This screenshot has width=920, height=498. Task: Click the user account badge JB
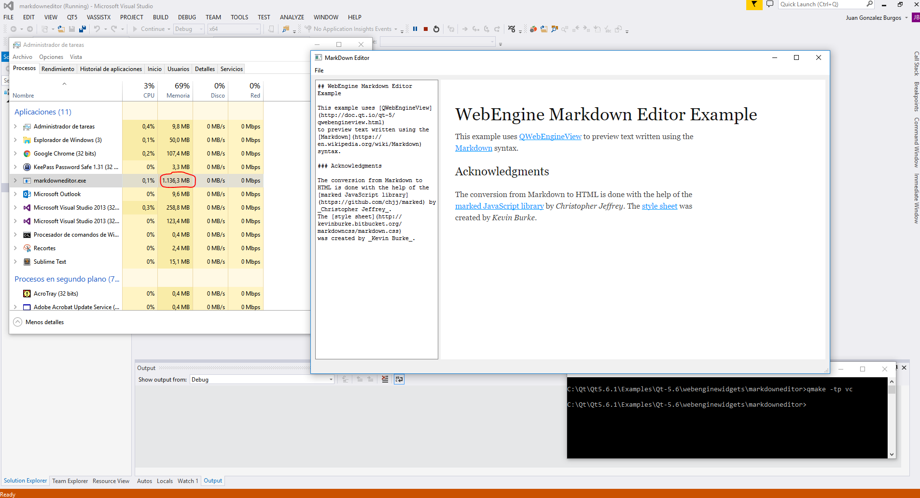tap(916, 17)
